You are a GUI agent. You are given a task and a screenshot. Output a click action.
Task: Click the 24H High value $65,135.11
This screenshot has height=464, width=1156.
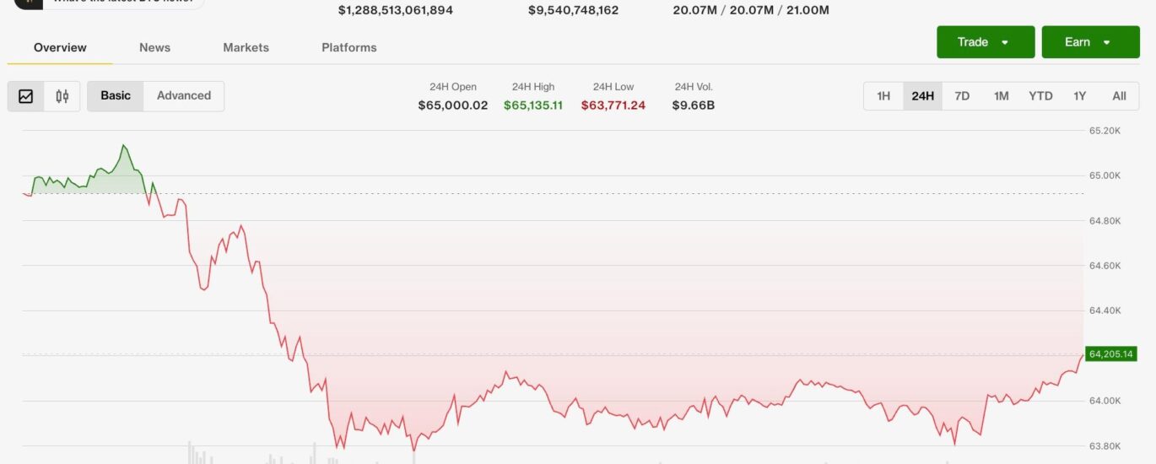[533, 105]
